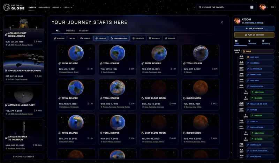Turn off the Eclipse filter chip
Viewport: 279px width, 163px height.
[x=100, y=38]
